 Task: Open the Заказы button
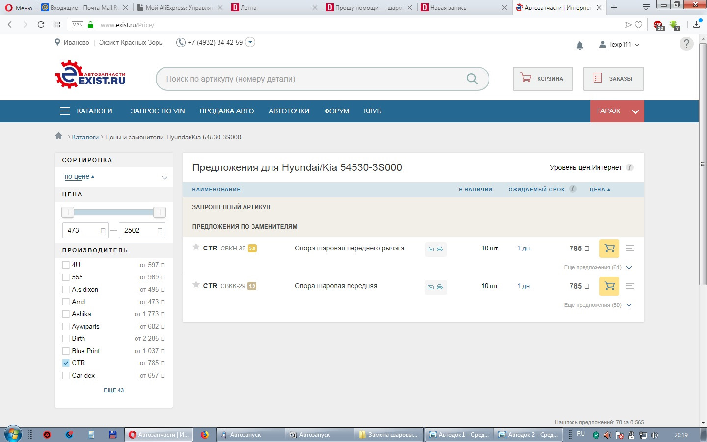pyautogui.click(x=614, y=79)
